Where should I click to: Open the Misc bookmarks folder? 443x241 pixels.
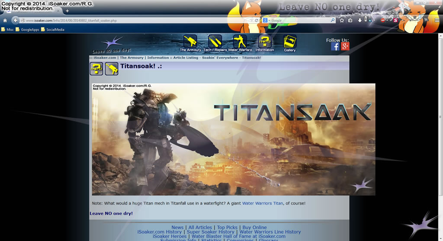8,29
